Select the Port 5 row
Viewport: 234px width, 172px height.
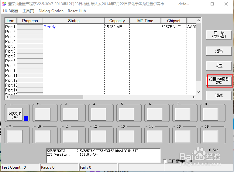101,46
